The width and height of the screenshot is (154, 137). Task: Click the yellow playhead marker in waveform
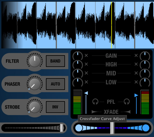tap(111, 25)
